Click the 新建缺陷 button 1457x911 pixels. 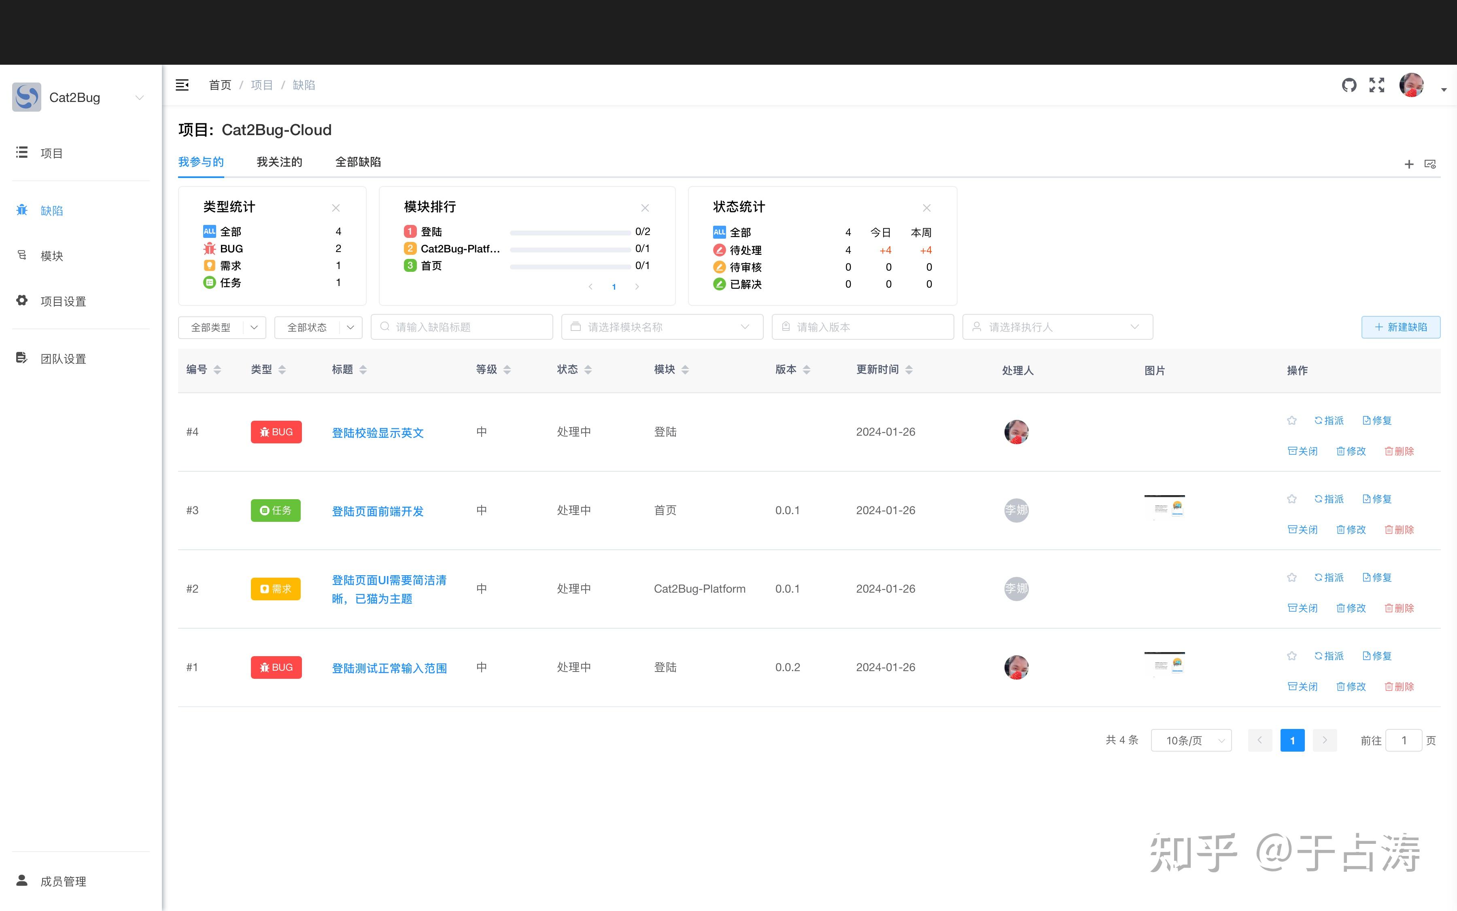(x=1400, y=327)
